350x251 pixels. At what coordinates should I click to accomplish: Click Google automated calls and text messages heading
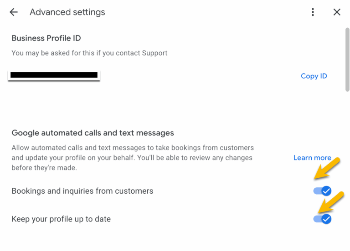coord(93,133)
